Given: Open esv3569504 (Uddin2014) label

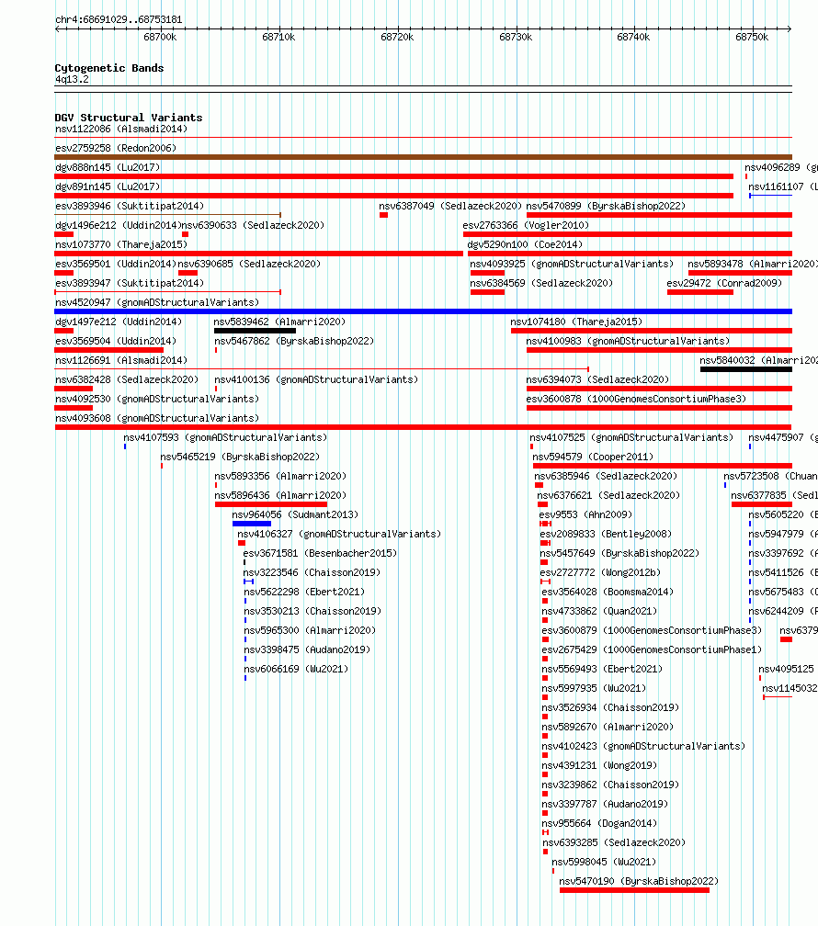Looking at the screenshot, I should coord(116,342).
